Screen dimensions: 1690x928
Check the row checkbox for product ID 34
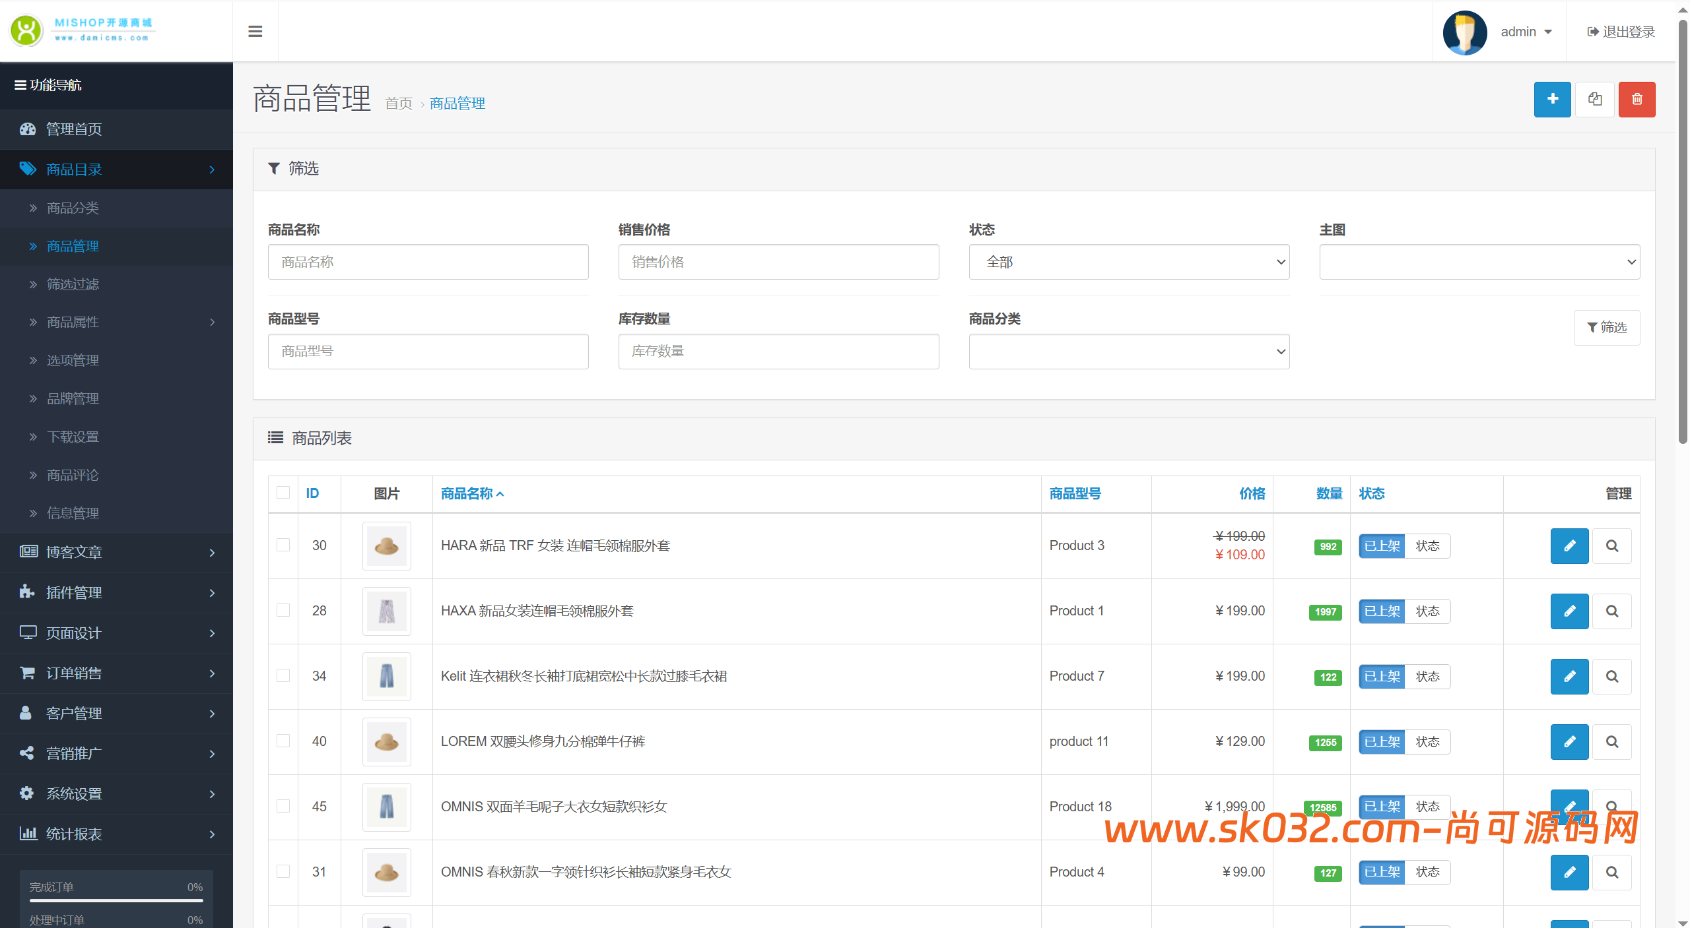tap(283, 675)
